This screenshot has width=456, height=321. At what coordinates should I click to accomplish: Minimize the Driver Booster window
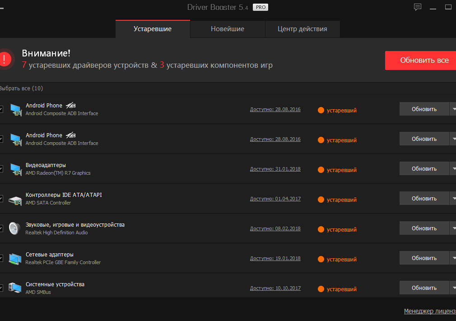(x=433, y=8)
